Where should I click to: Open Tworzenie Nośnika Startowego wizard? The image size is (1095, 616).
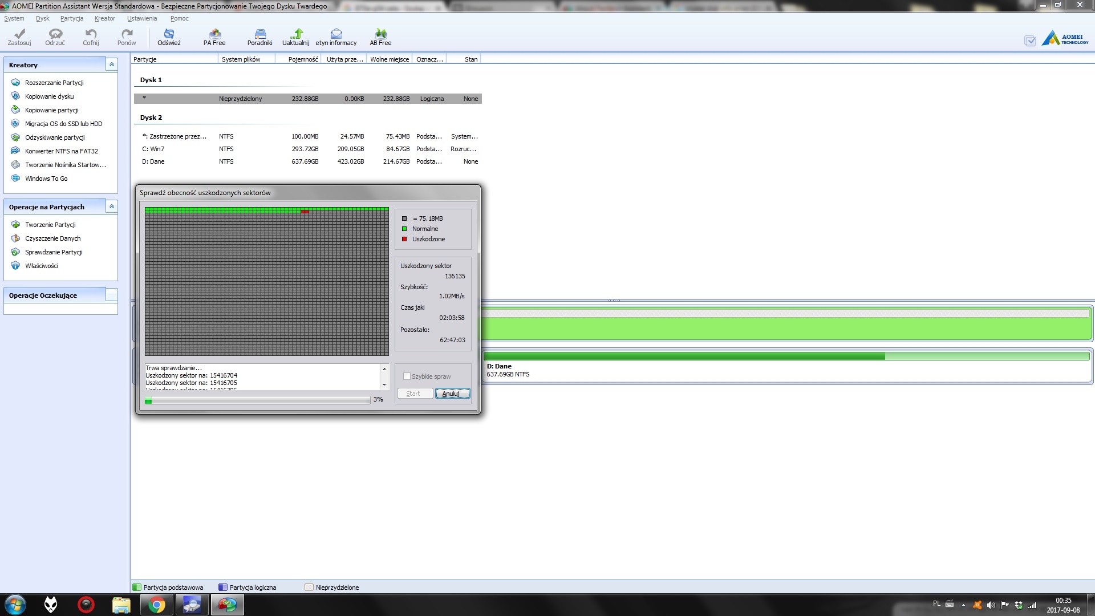[65, 165]
